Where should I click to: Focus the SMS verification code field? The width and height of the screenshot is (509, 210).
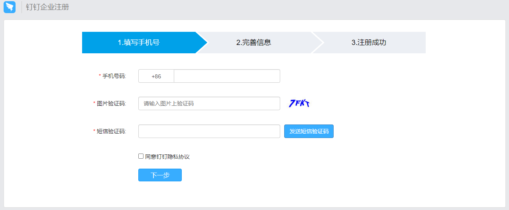(209, 131)
